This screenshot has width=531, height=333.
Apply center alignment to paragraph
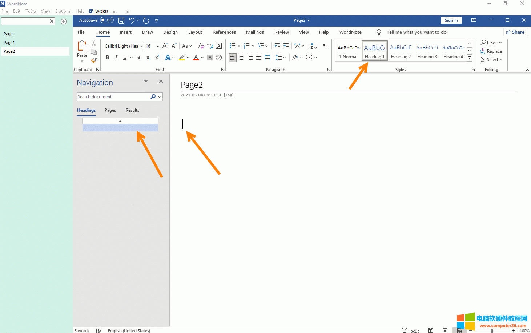(241, 58)
